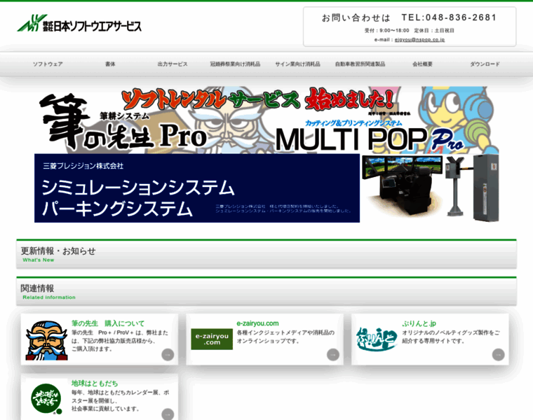Screen dimensions: 533x420
Task: Open the 地球はともだち title link
Action: click(x=95, y=384)
